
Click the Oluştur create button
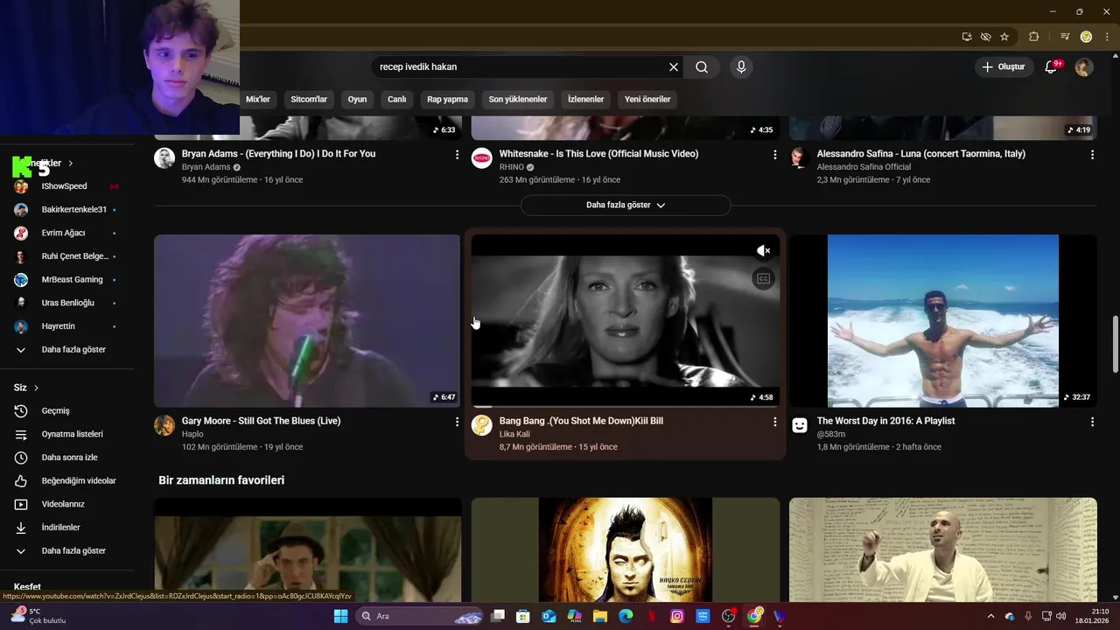click(x=1003, y=66)
